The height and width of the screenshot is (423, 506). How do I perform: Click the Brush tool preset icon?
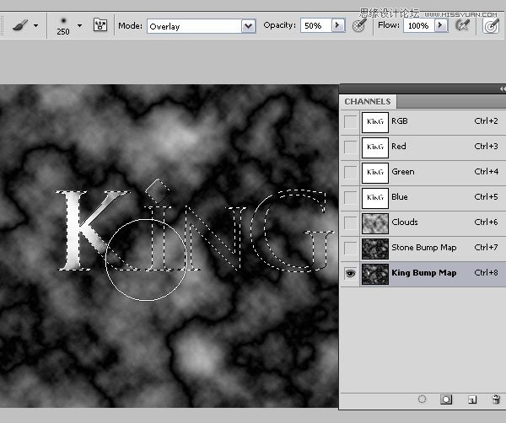[x=20, y=25]
